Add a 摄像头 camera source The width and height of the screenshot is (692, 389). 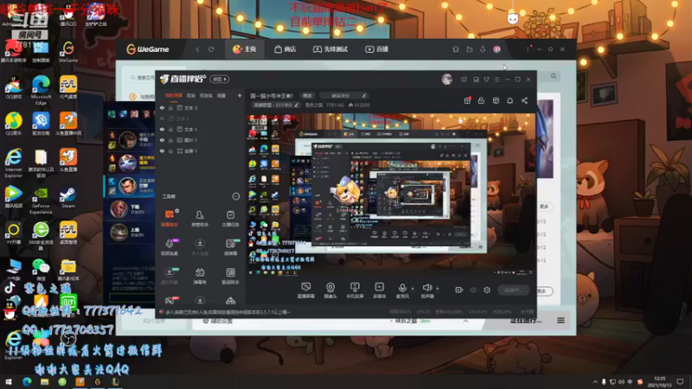tap(330, 290)
